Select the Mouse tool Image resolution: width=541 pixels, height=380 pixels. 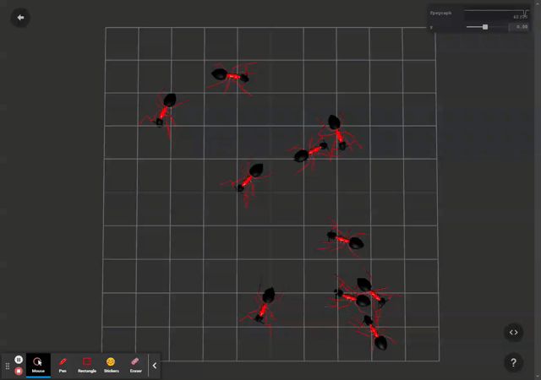[x=38, y=365]
